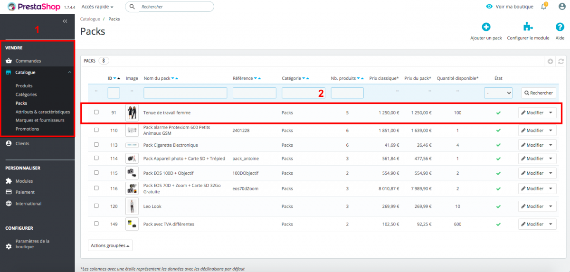Image resolution: width=570 pixels, height=272 pixels.
Task: Click the Rechercher filter button
Action: pyautogui.click(x=538, y=93)
